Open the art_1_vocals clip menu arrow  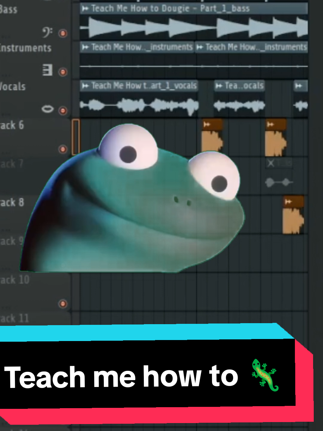85,86
